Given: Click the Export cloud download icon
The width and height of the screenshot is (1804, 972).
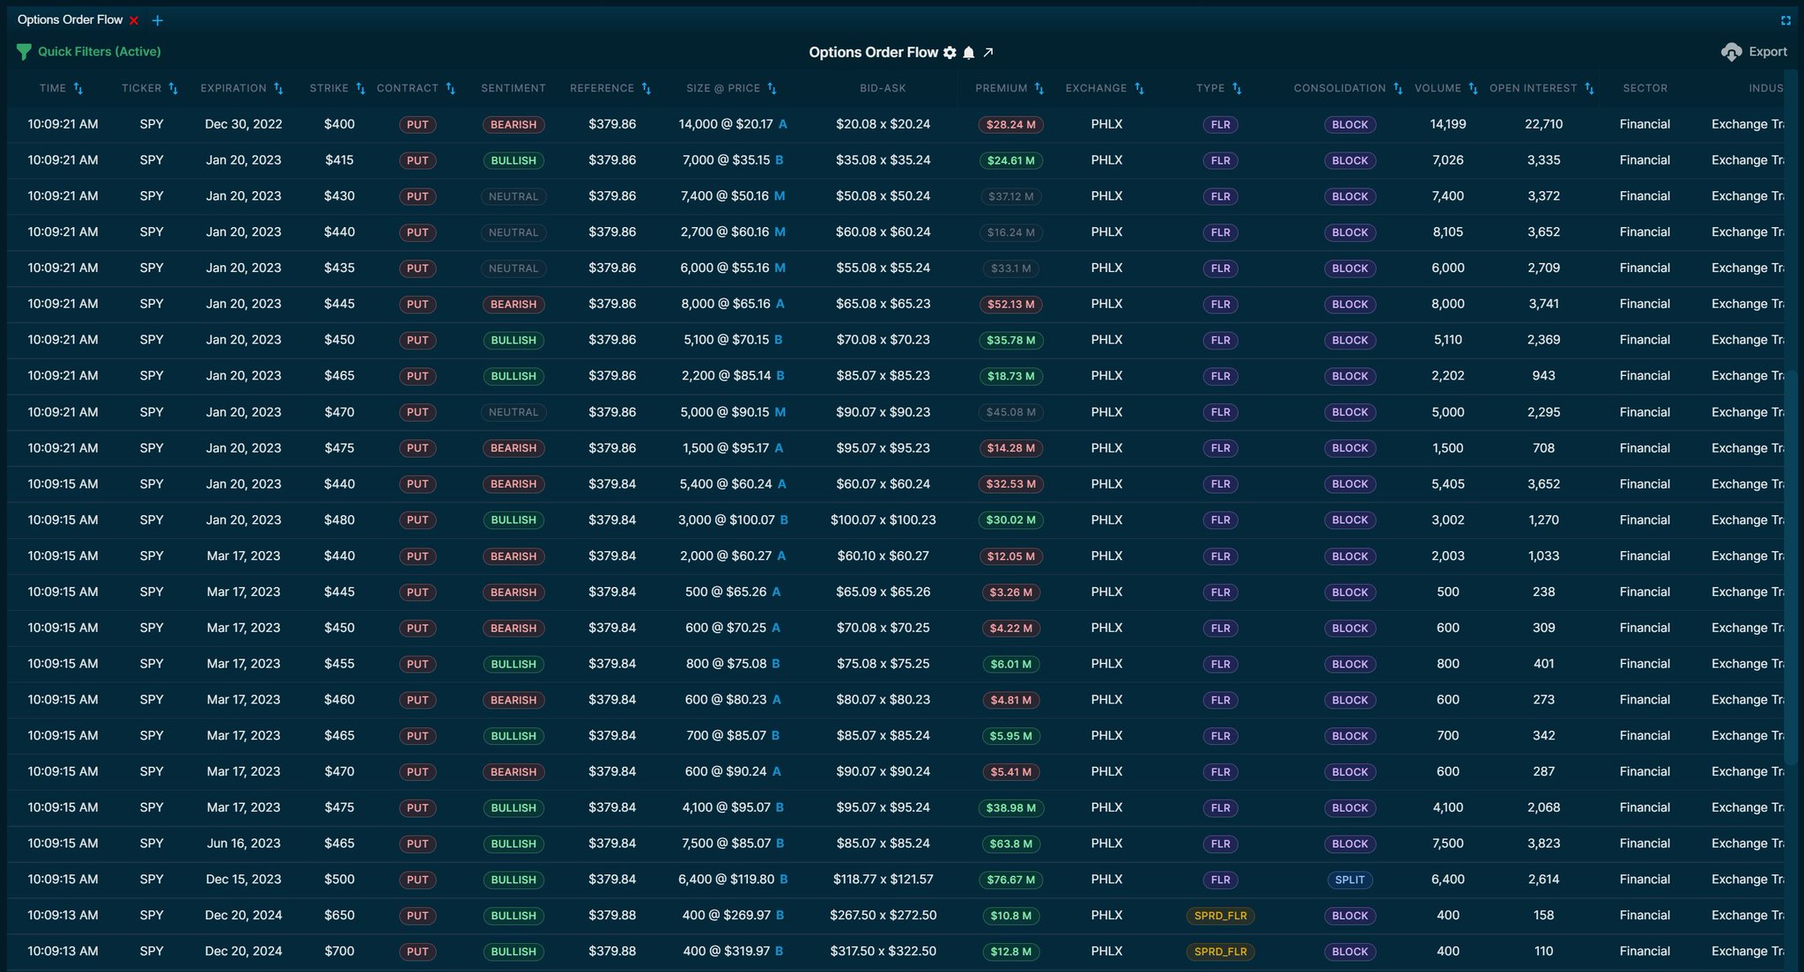Looking at the screenshot, I should click(1732, 51).
